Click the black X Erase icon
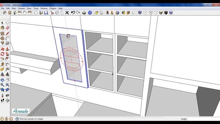Screen dimensions: 220x124 (x=67, y=13)
